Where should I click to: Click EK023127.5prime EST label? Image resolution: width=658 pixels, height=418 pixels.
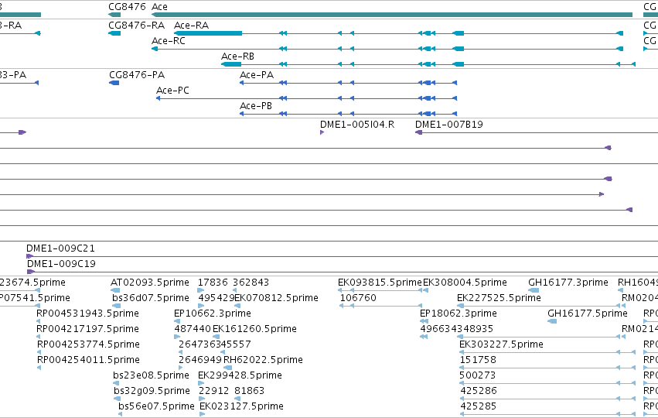[x=242, y=406]
